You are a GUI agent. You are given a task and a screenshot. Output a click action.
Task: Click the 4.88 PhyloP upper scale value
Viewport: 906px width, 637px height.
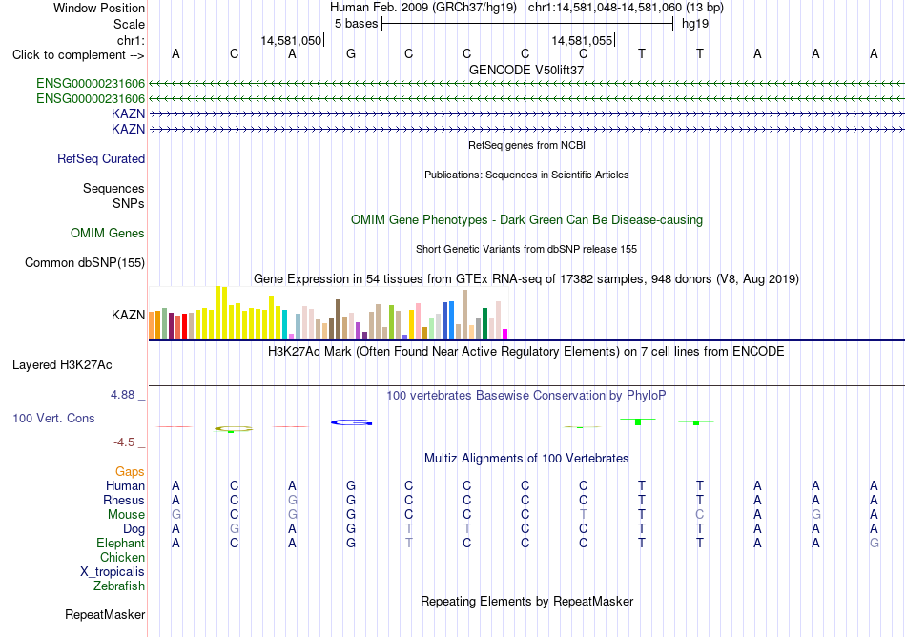[x=122, y=395]
